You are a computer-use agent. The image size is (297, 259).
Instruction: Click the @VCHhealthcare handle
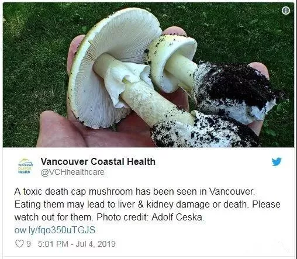72,172
